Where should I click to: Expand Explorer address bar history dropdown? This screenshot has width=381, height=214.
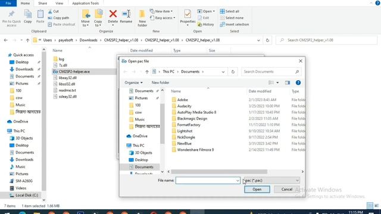click(258, 40)
